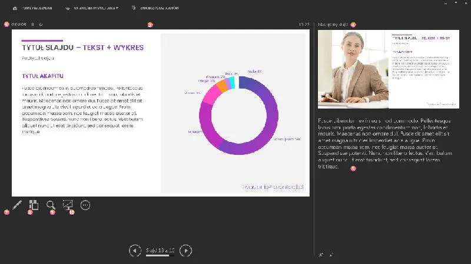
Task: Pause the presentation timer
Action: [33, 25]
